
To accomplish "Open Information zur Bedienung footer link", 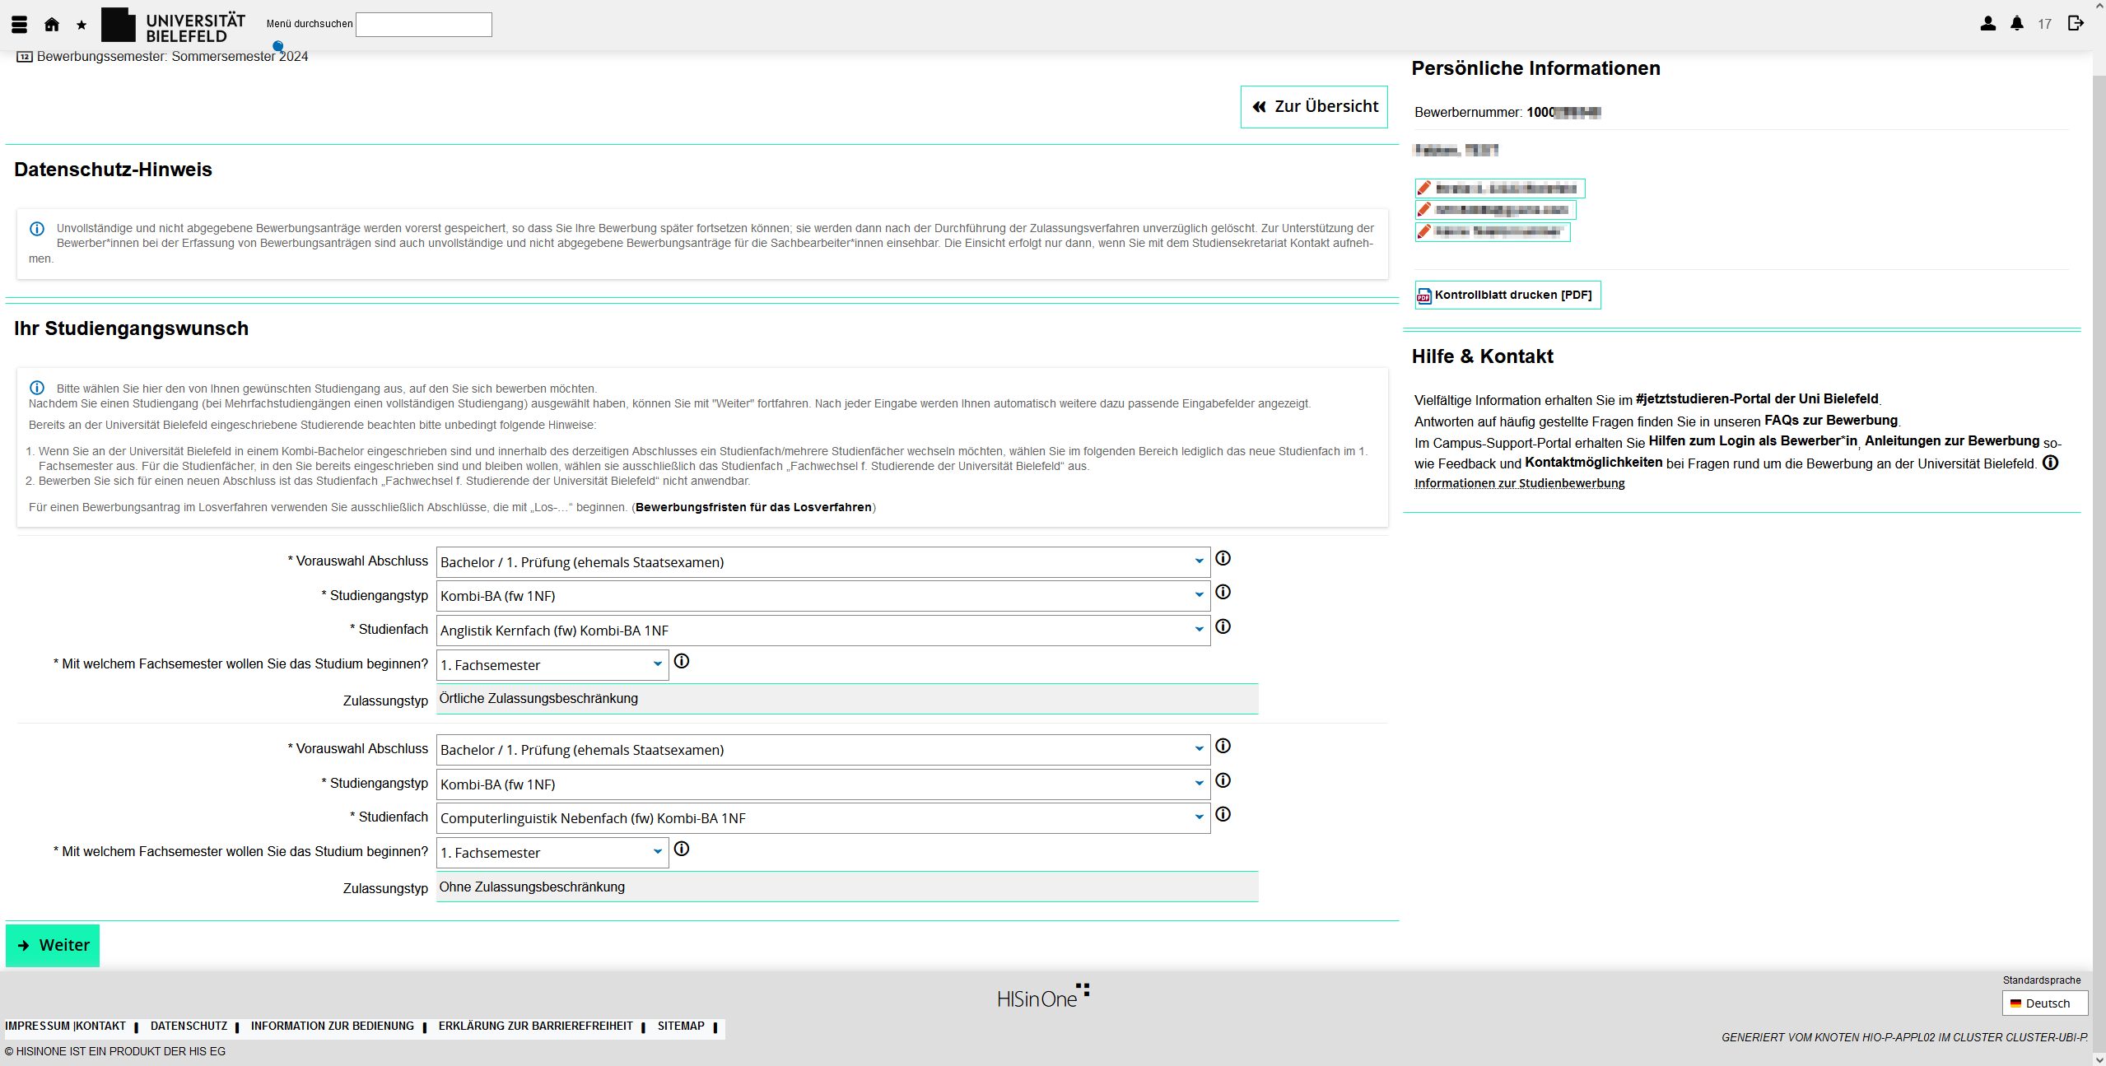I will (333, 1026).
